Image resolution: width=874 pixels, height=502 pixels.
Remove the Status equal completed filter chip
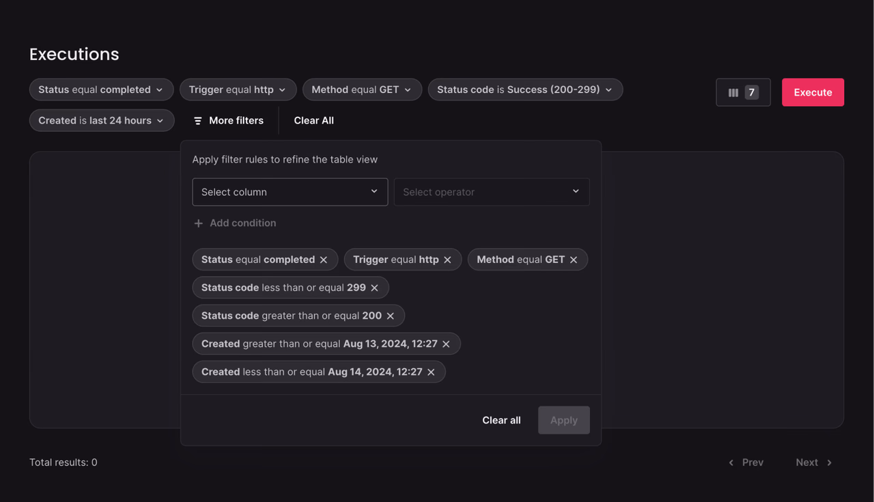pyautogui.click(x=324, y=260)
